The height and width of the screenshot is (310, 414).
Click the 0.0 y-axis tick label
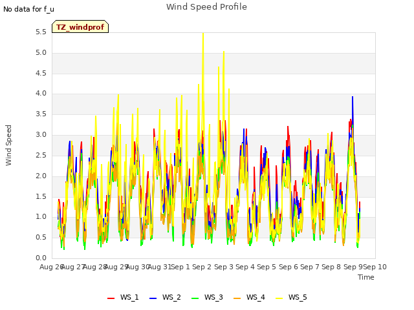41,258
